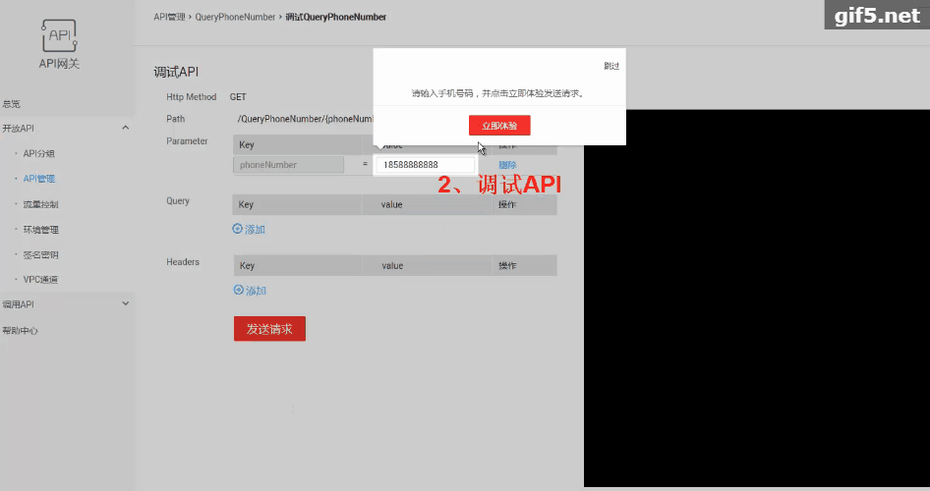The width and height of the screenshot is (930, 491).
Task: Click the 发送请求 button
Action: click(270, 329)
